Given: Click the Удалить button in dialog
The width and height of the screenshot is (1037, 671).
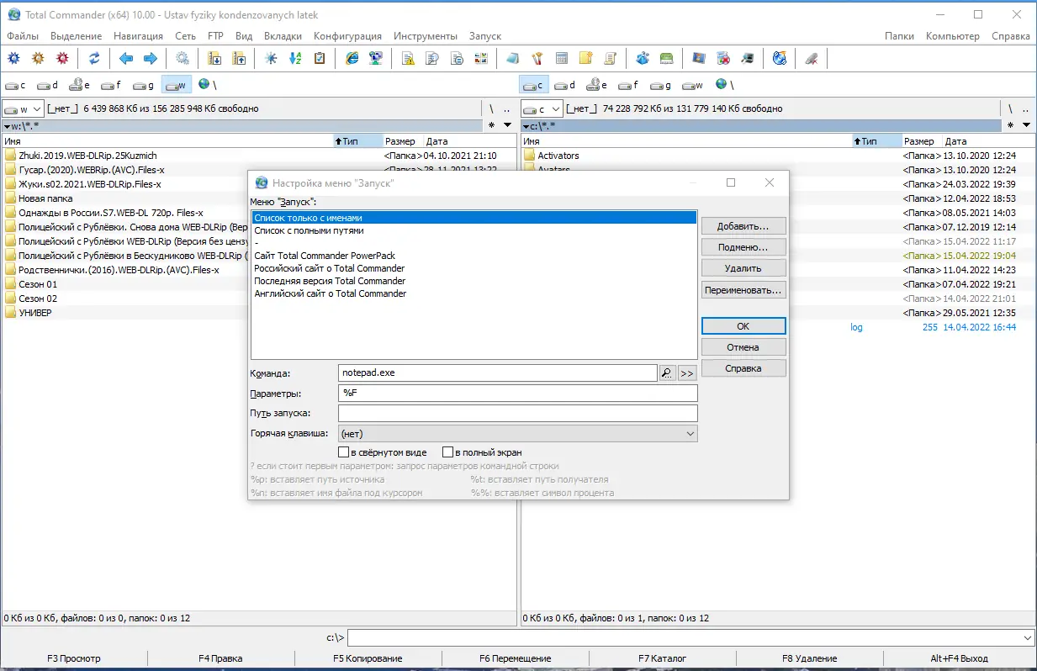Looking at the screenshot, I should coord(743,268).
